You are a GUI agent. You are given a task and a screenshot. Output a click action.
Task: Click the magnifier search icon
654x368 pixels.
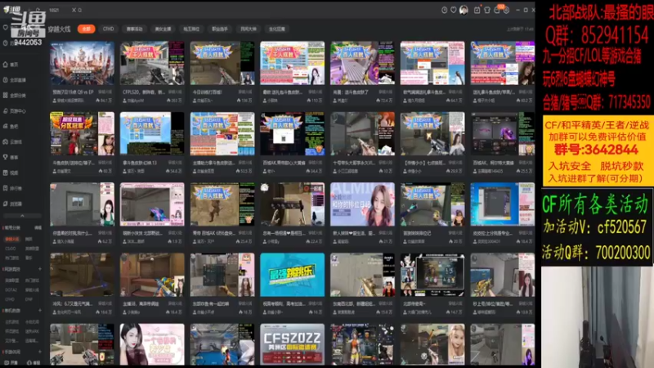point(79,10)
